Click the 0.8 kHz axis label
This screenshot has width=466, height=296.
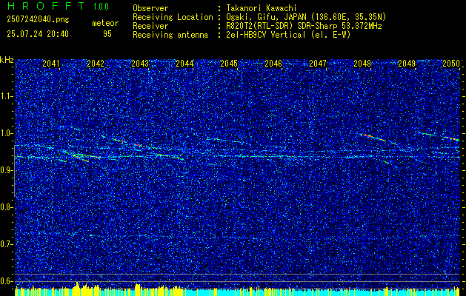(x=6, y=207)
